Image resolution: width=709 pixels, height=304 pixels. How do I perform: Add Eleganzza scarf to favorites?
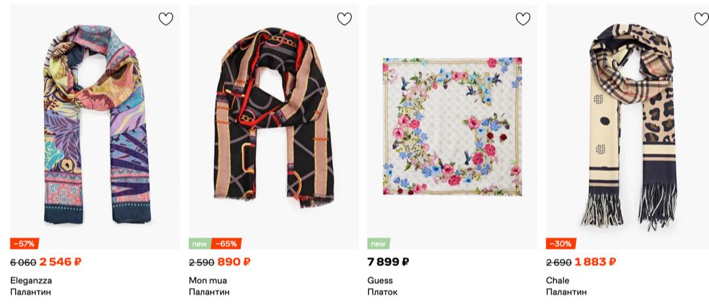pyautogui.click(x=166, y=19)
